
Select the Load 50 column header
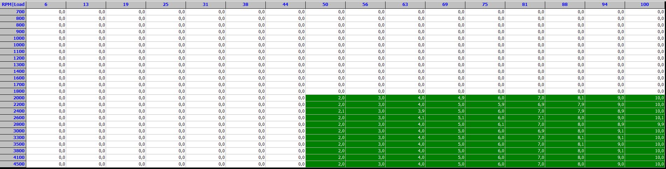325,5
